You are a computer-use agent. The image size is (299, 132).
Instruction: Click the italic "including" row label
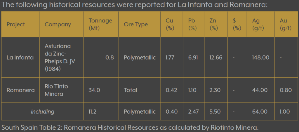[43, 111]
